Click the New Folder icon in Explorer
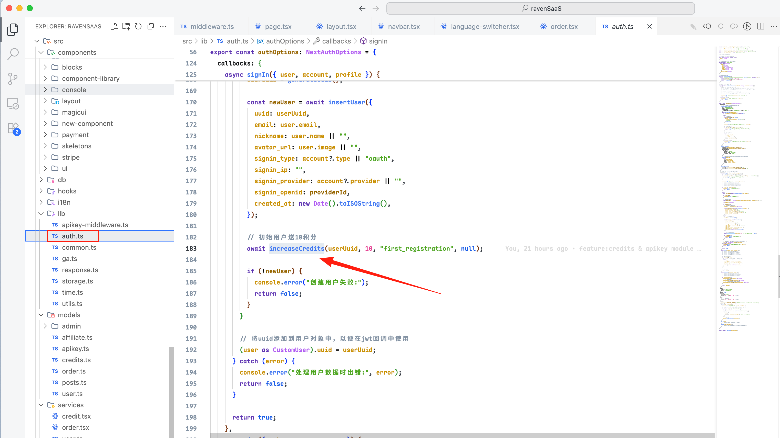This screenshot has width=780, height=438. [126, 27]
